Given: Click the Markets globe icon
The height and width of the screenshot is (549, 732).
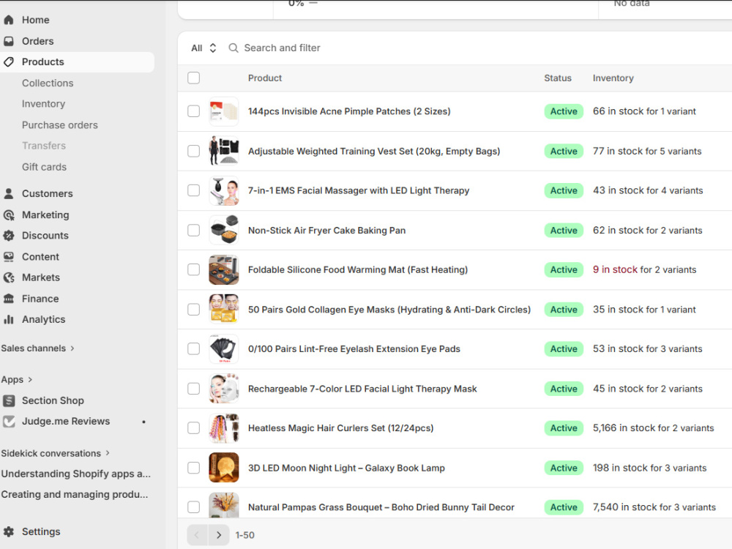Looking at the screenshot, I should [x=8, y=277].
